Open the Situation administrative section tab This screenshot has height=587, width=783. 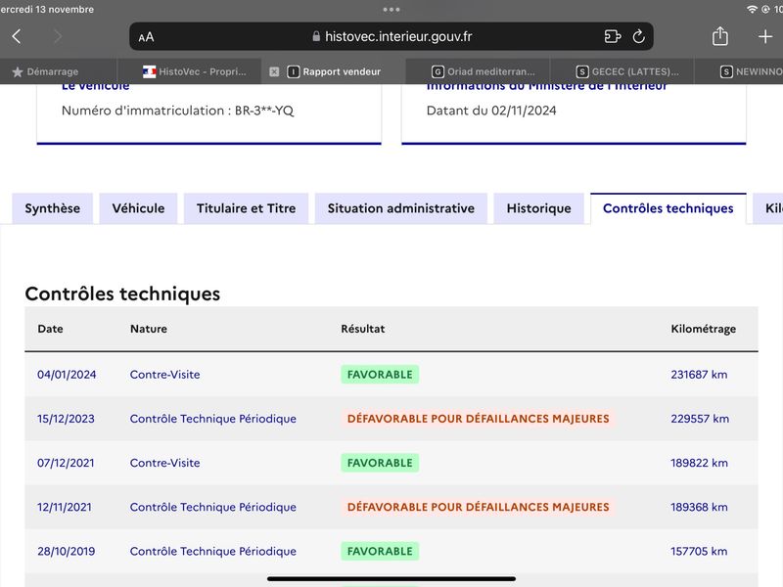coord(401,208)
